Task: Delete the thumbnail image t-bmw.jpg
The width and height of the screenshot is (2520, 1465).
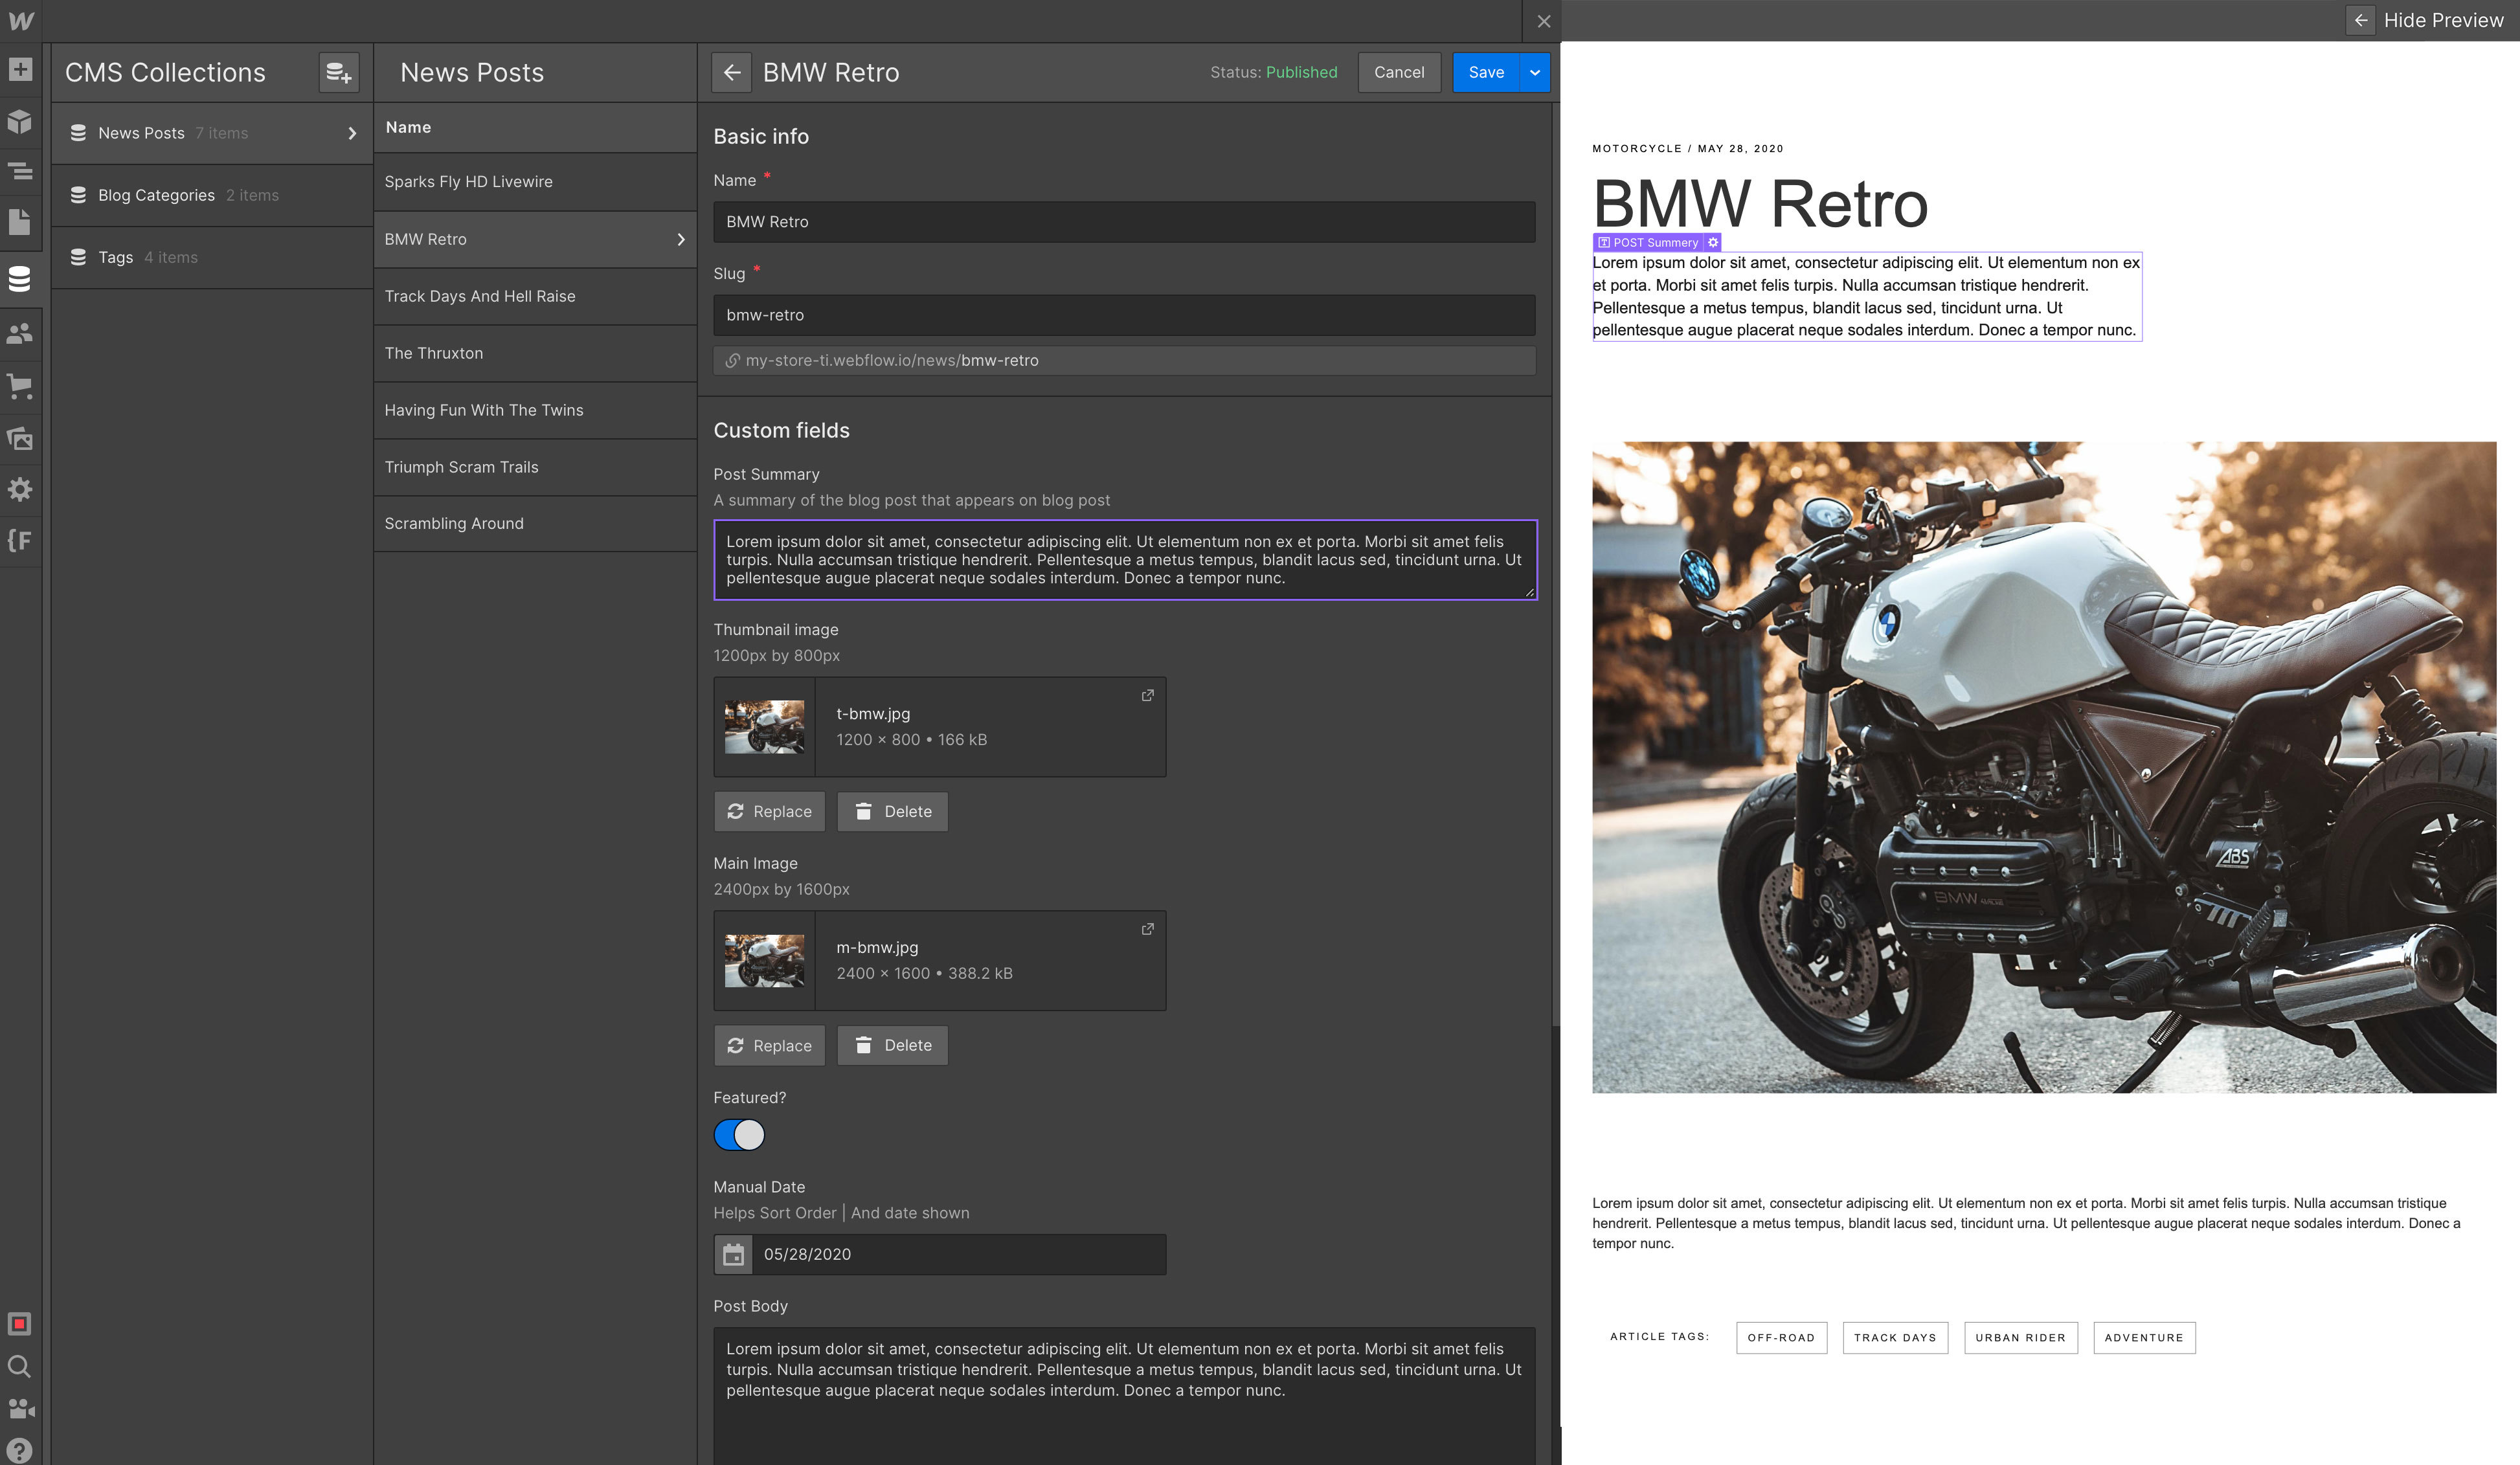Action: tap(892, 812)
